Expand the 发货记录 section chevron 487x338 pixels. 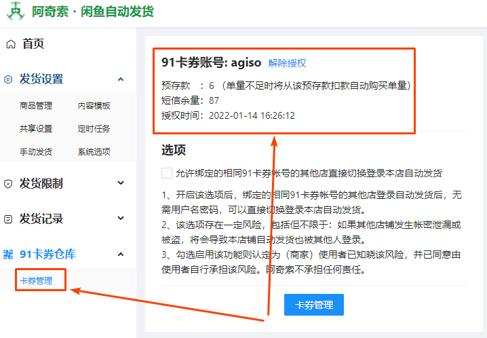pyautogui.click(x=121, y=218)
